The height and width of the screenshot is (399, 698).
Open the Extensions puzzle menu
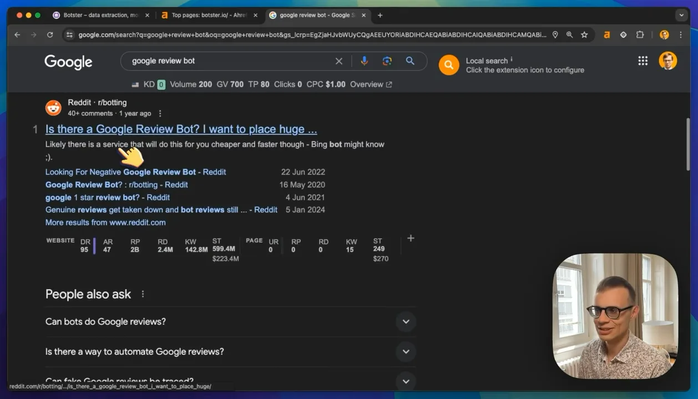click(x=640, y=35)
